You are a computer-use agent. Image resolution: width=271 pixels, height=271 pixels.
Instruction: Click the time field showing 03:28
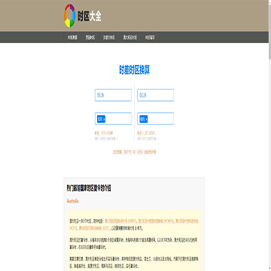coord(156,96)
